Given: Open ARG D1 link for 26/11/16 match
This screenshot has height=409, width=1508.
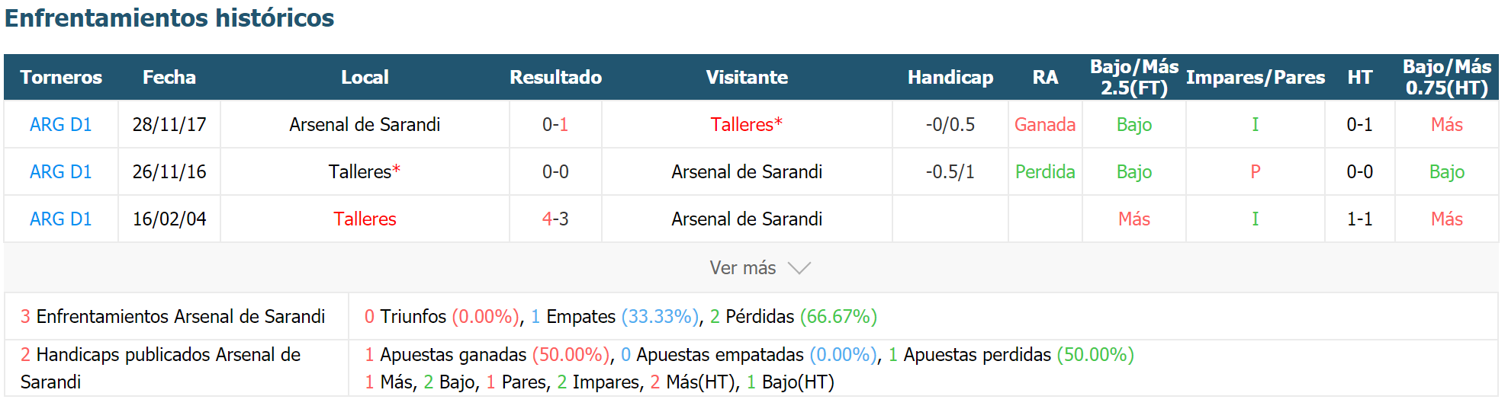Looking at the screenshot, I should coord(61,171).
